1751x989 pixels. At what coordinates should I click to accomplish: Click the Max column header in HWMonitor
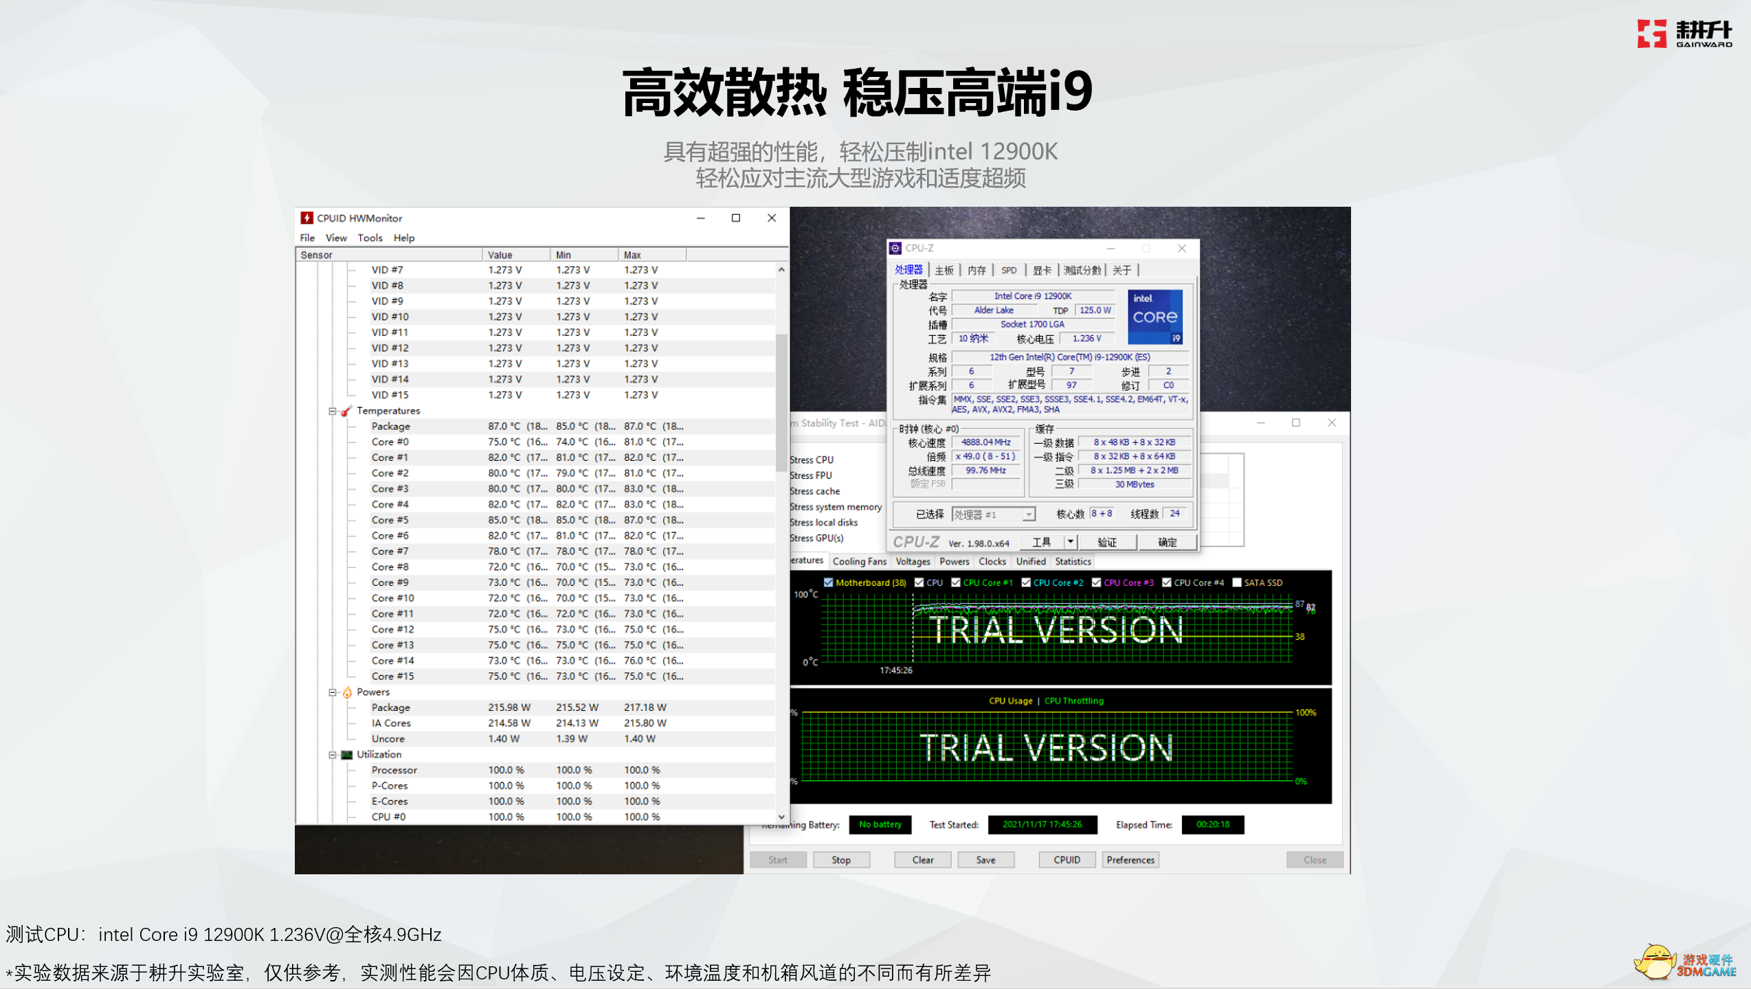click(651, 255)
